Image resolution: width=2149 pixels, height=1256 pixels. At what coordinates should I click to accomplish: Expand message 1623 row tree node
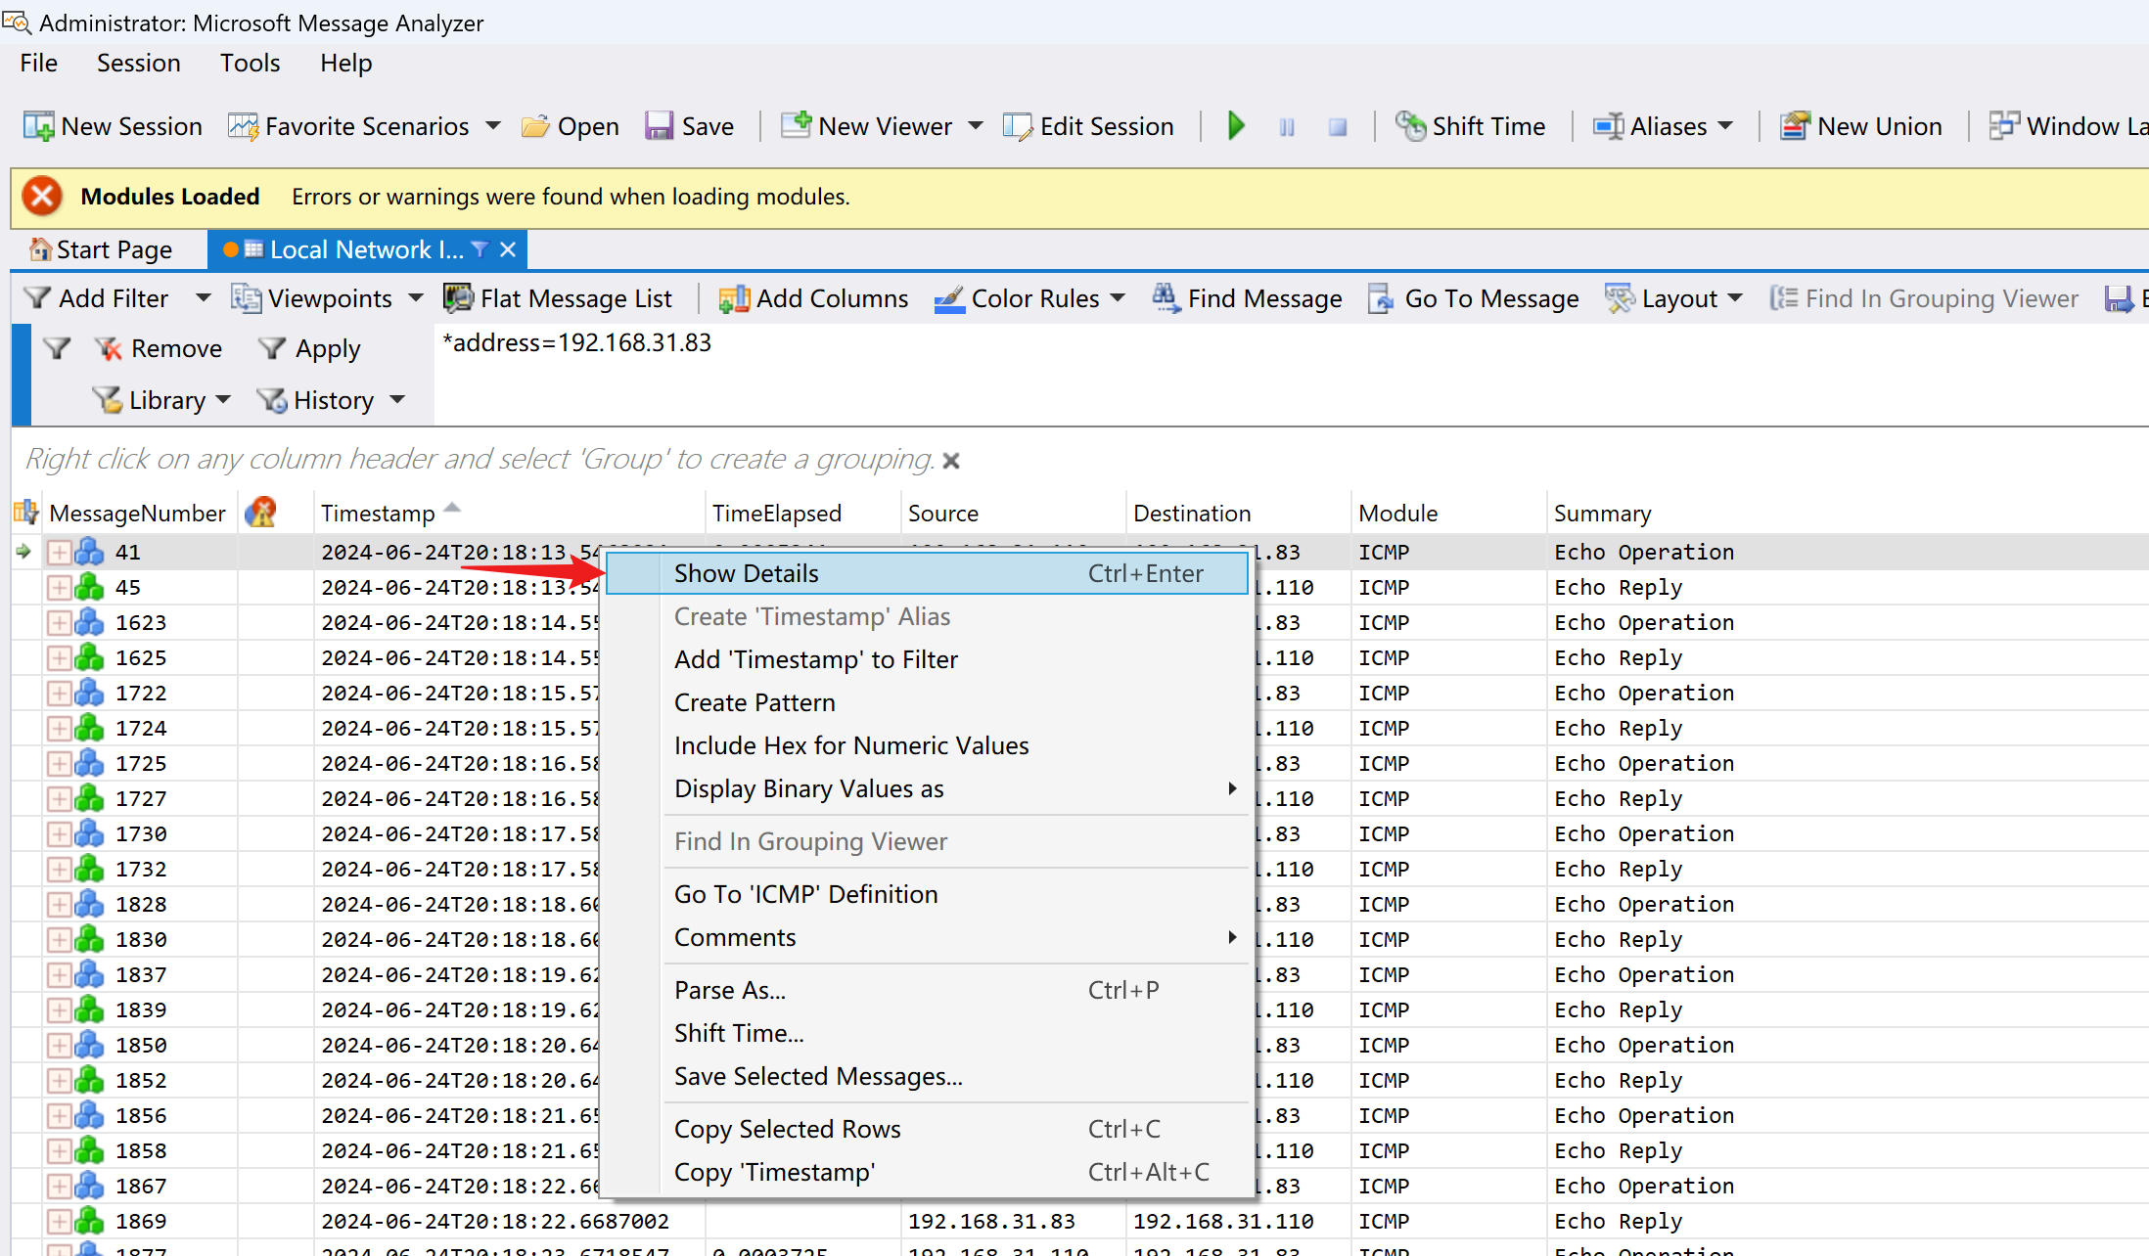[x=59, y=622]
